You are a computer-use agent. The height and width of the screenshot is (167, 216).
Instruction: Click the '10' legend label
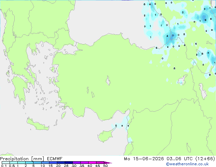pos(43,166)
